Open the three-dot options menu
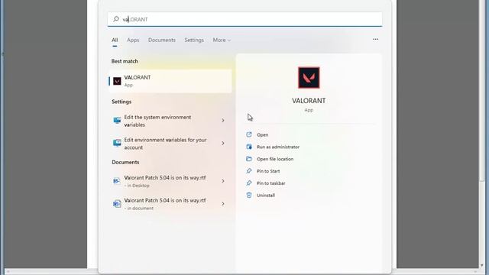 coord(375,39)
